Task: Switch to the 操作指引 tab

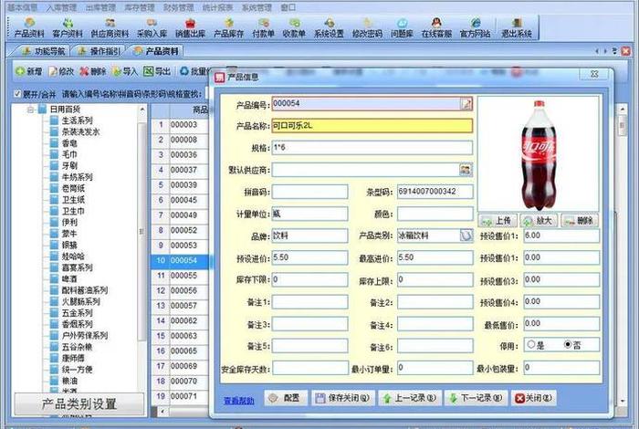Action: tap(99, 51)
